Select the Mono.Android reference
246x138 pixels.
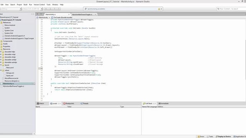pyautogui.click(x=10, y=25)
